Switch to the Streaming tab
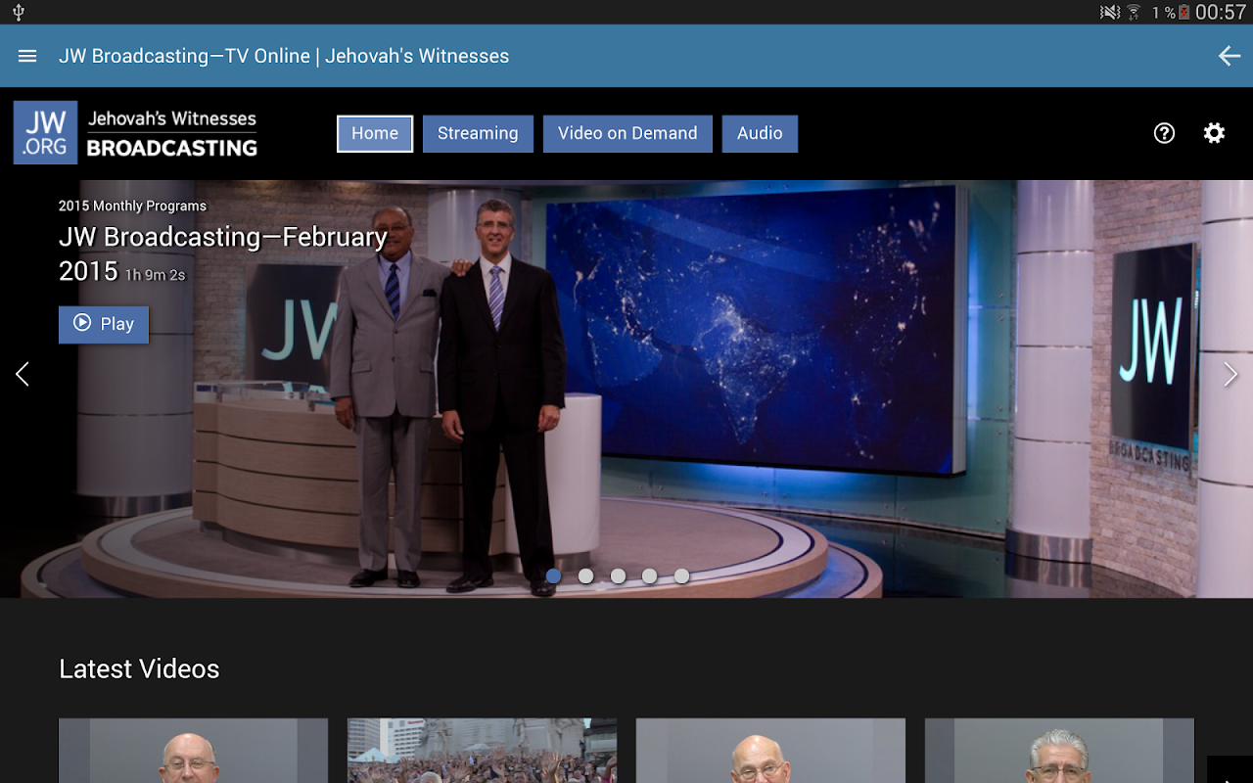 pos(478,134)
